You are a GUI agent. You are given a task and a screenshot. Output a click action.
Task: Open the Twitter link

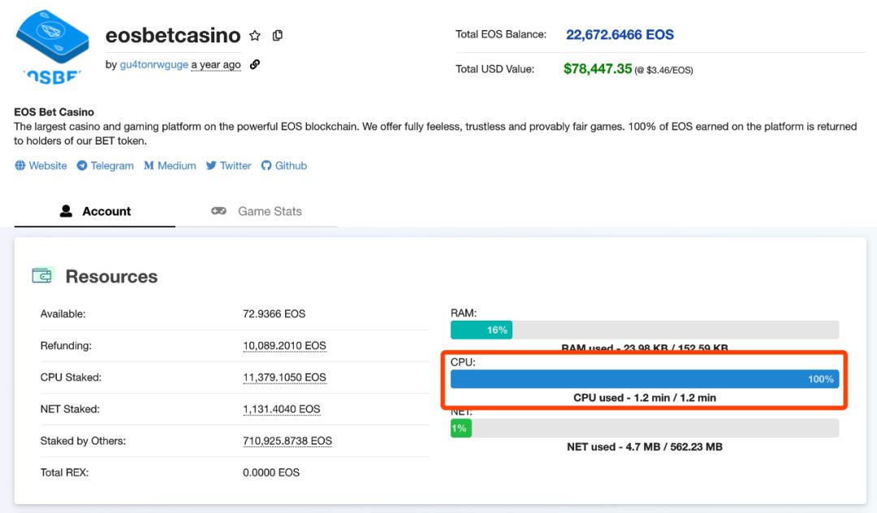(x=235, y=166)
